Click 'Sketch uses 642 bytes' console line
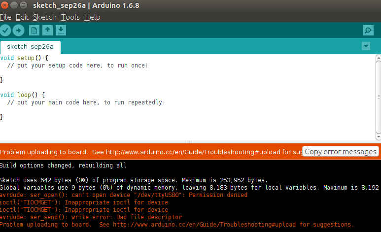Screen dimensions: 381x232 (x=134, y=180)
